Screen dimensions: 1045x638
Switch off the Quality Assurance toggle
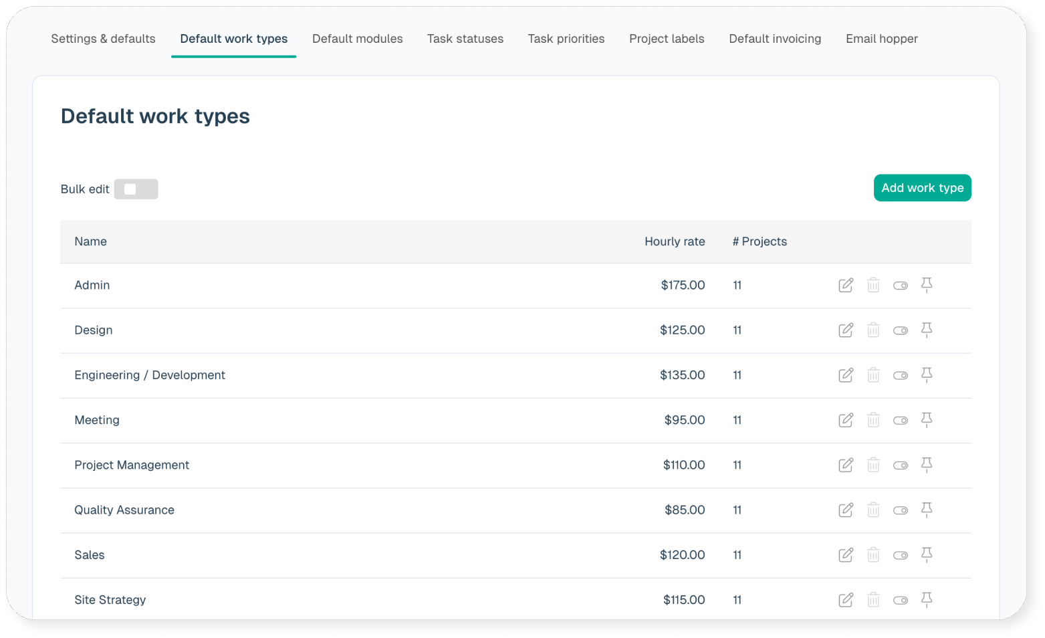(x=900, y=510)
